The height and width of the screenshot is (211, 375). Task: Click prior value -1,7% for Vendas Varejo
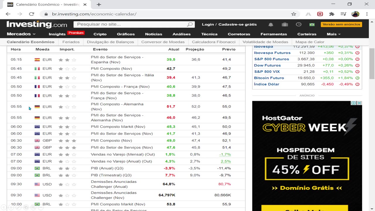(x=225, y=154)
